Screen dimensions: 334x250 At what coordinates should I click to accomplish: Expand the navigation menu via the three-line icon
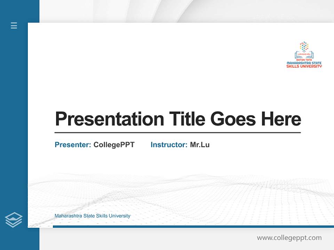click(14, 26)
